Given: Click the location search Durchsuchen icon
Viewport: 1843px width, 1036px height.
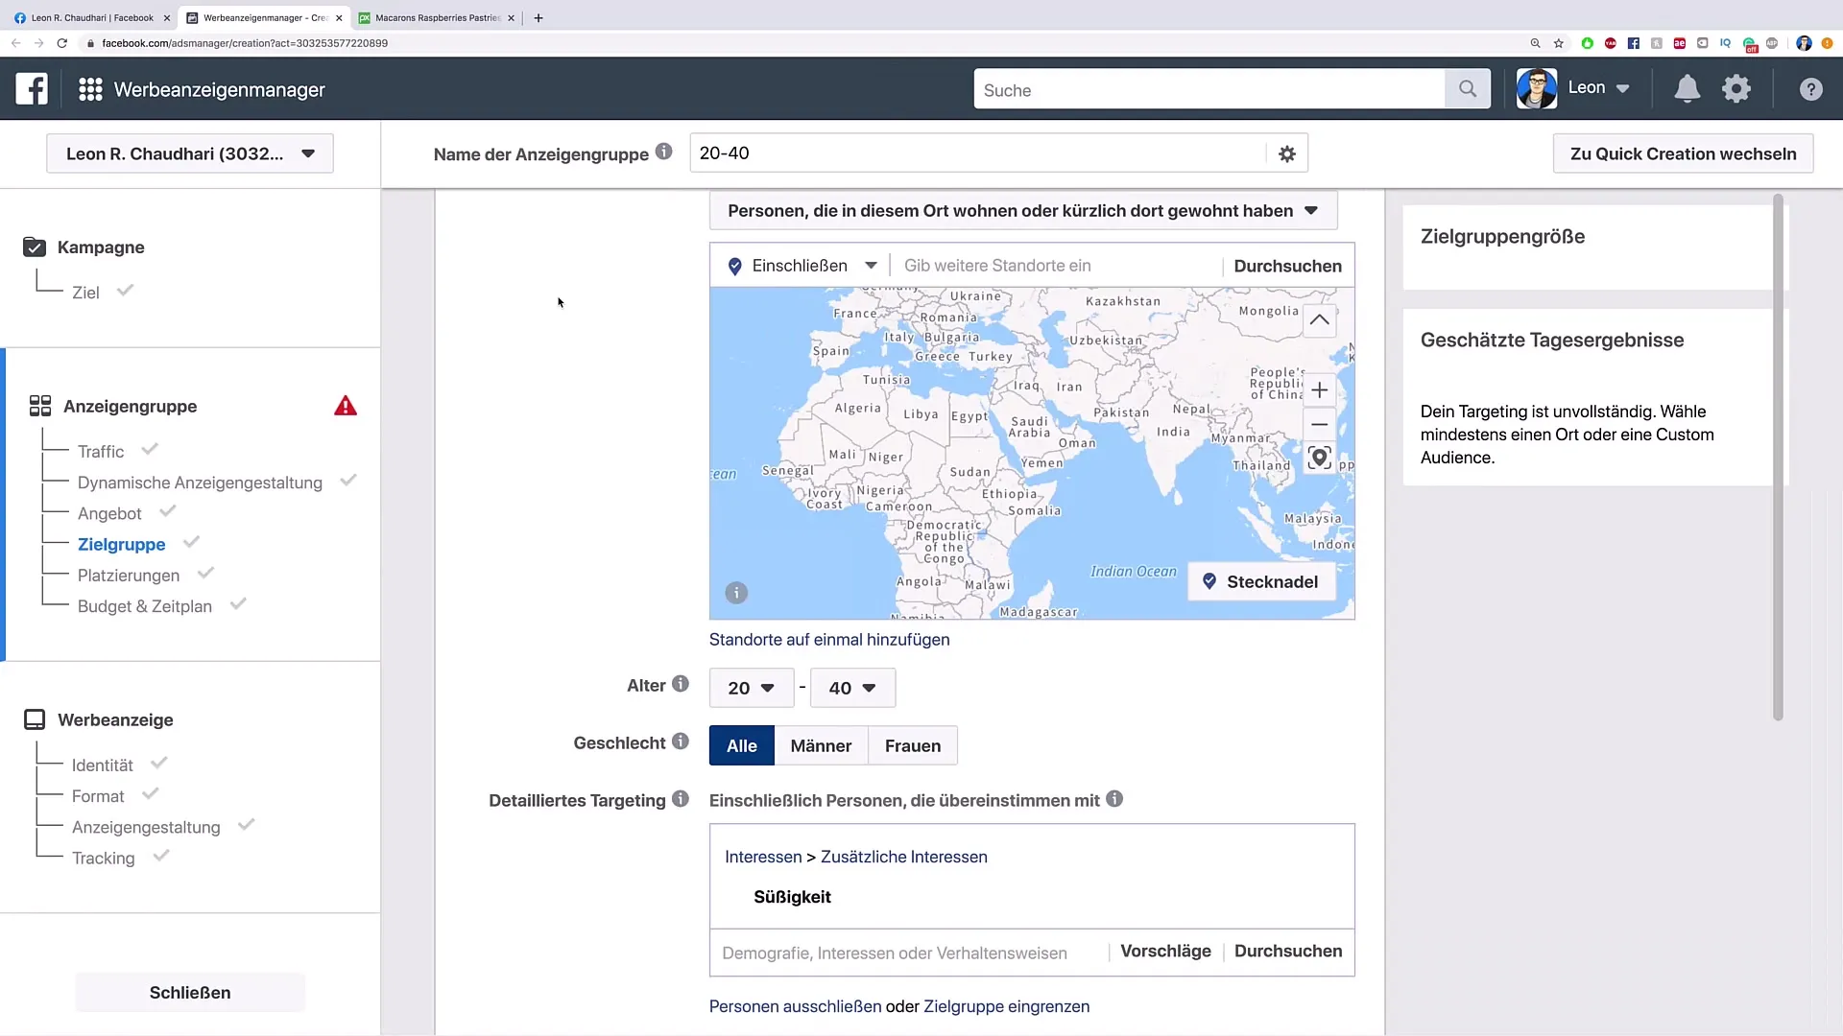Looking at the screenshot, I should (x=1287, y=266).
